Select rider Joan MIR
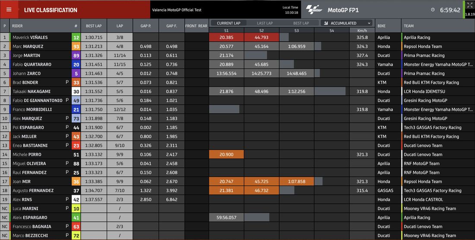475x240 pixels. point(22,181)
